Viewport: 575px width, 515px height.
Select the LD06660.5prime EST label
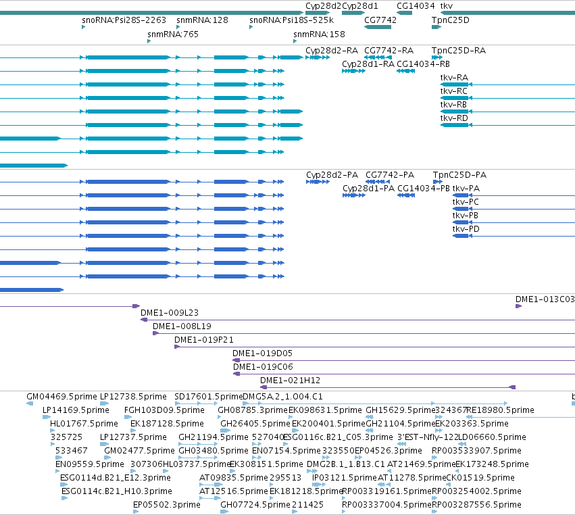coord(492,437)
